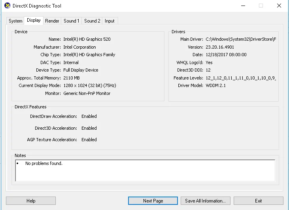Image resolution: width=289 pixels, height=210 pixels.
Task: Click the DirectDraw Acceleration 'Enabled' value
Action: 89,116
